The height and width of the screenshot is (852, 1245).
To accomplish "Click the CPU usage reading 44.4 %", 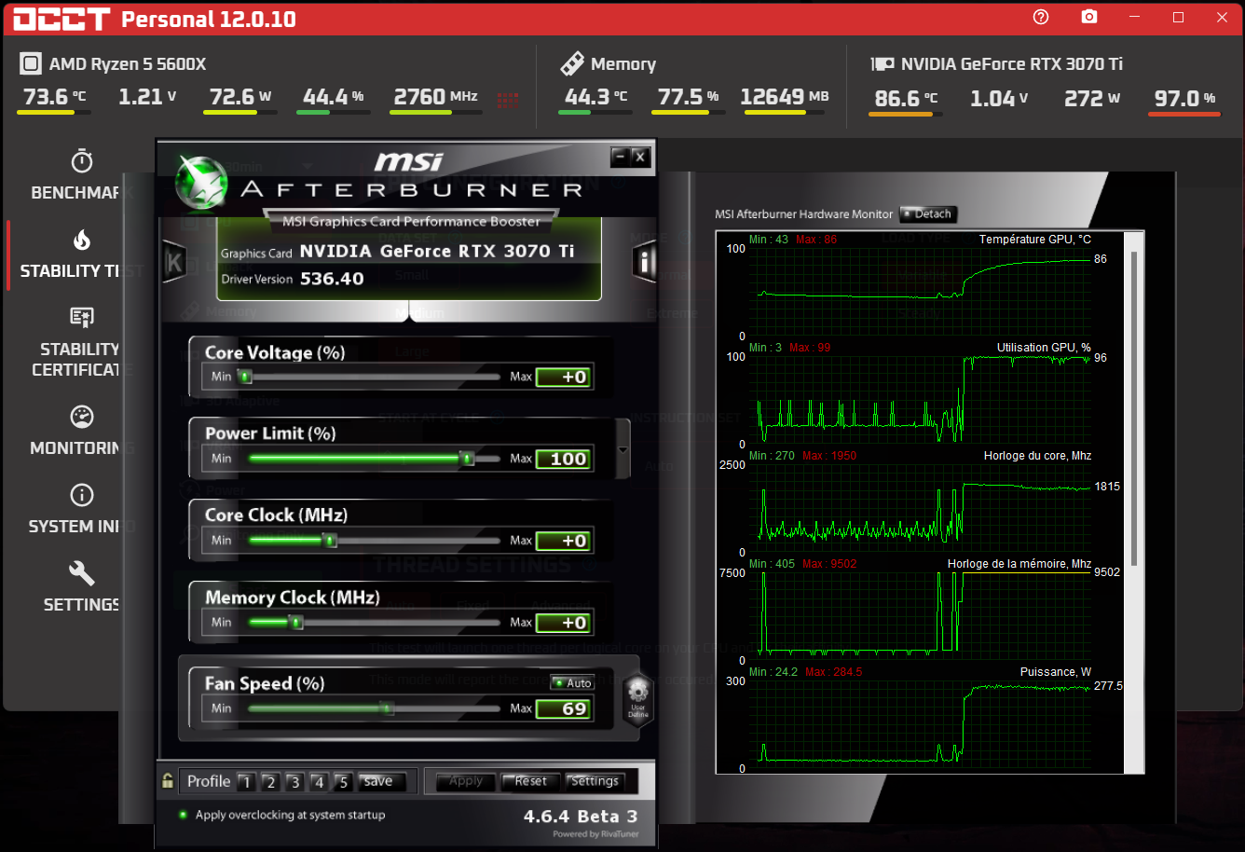I will [x=333, y=97].
